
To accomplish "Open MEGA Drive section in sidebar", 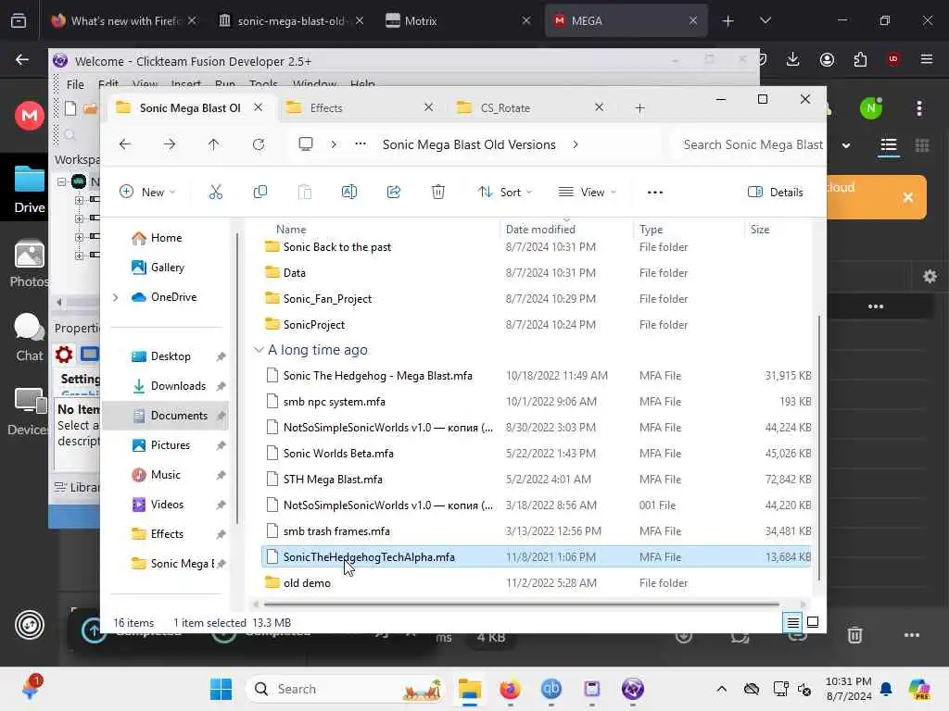I will (29, 189).
